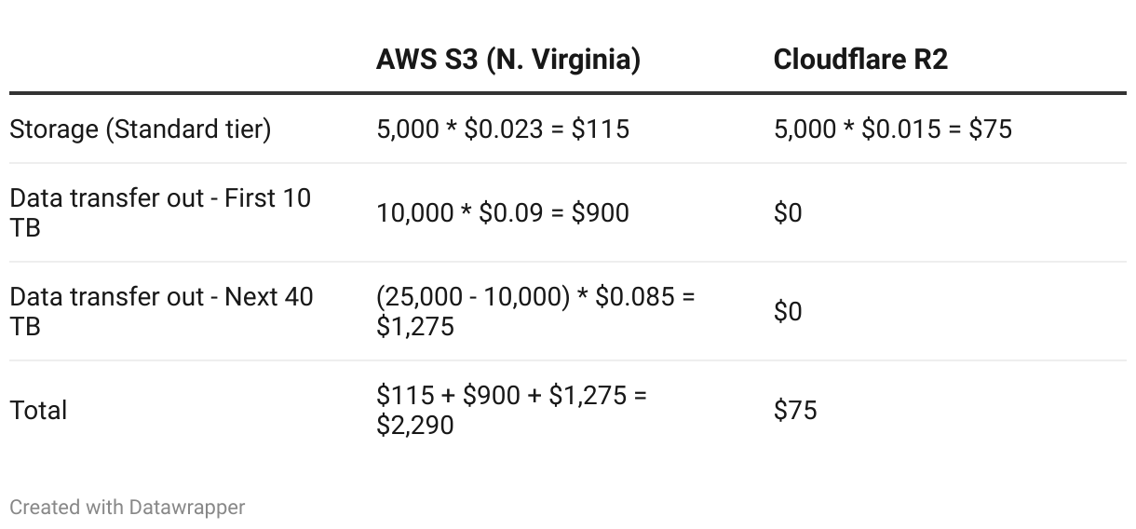Select the "Storage (Standard tier)" row label
Image resolution: width=1136 pixels, height=529 pixels.
click(141, 129)
